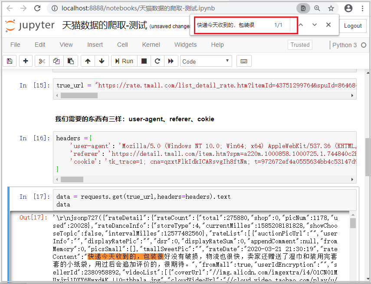Viewport: 371px width, 284px height.
Task: Click the browser back arrow
Action: click(x=10, y=8)
